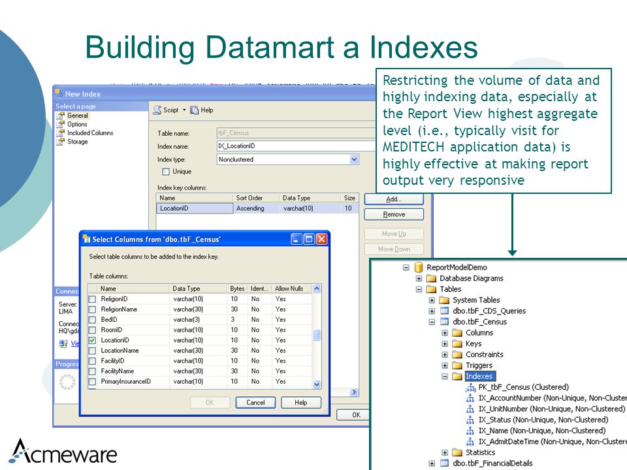Open the Script dropdown arrow
This screenshot has width=627, height=470.
(184, 110)
